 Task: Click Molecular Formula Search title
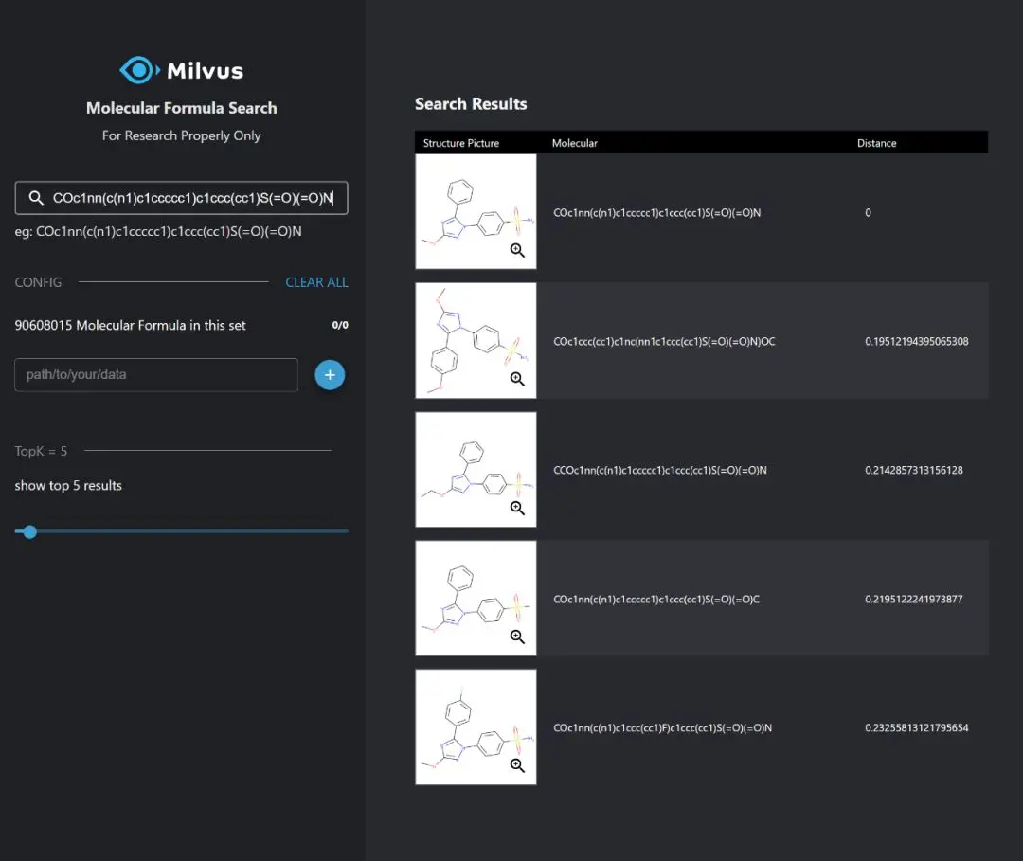(x=181, y=108)
